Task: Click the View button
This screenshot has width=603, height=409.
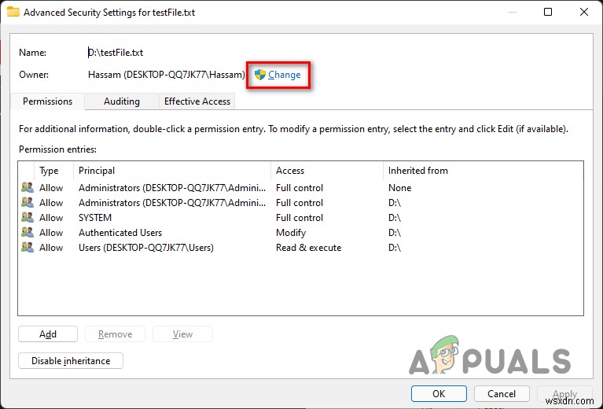Action: coord(182,334)
